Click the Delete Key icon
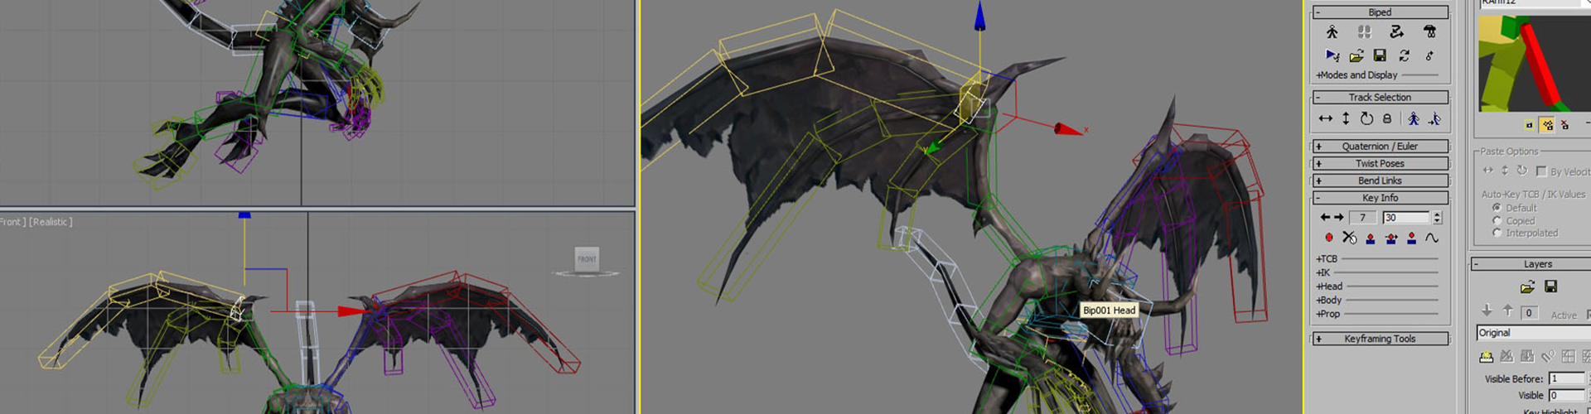Screen dimensions: 1591x414 pyautogui.click(x=1350, y=238)
